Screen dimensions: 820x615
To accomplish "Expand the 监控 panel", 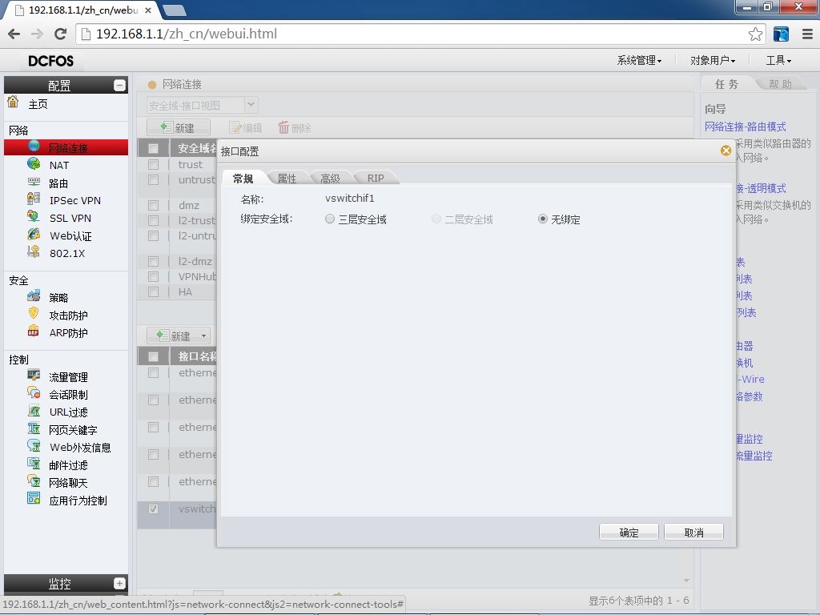I will tap(119, 583).
